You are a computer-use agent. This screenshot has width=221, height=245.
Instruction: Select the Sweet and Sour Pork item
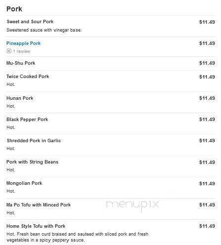[30, 22]
